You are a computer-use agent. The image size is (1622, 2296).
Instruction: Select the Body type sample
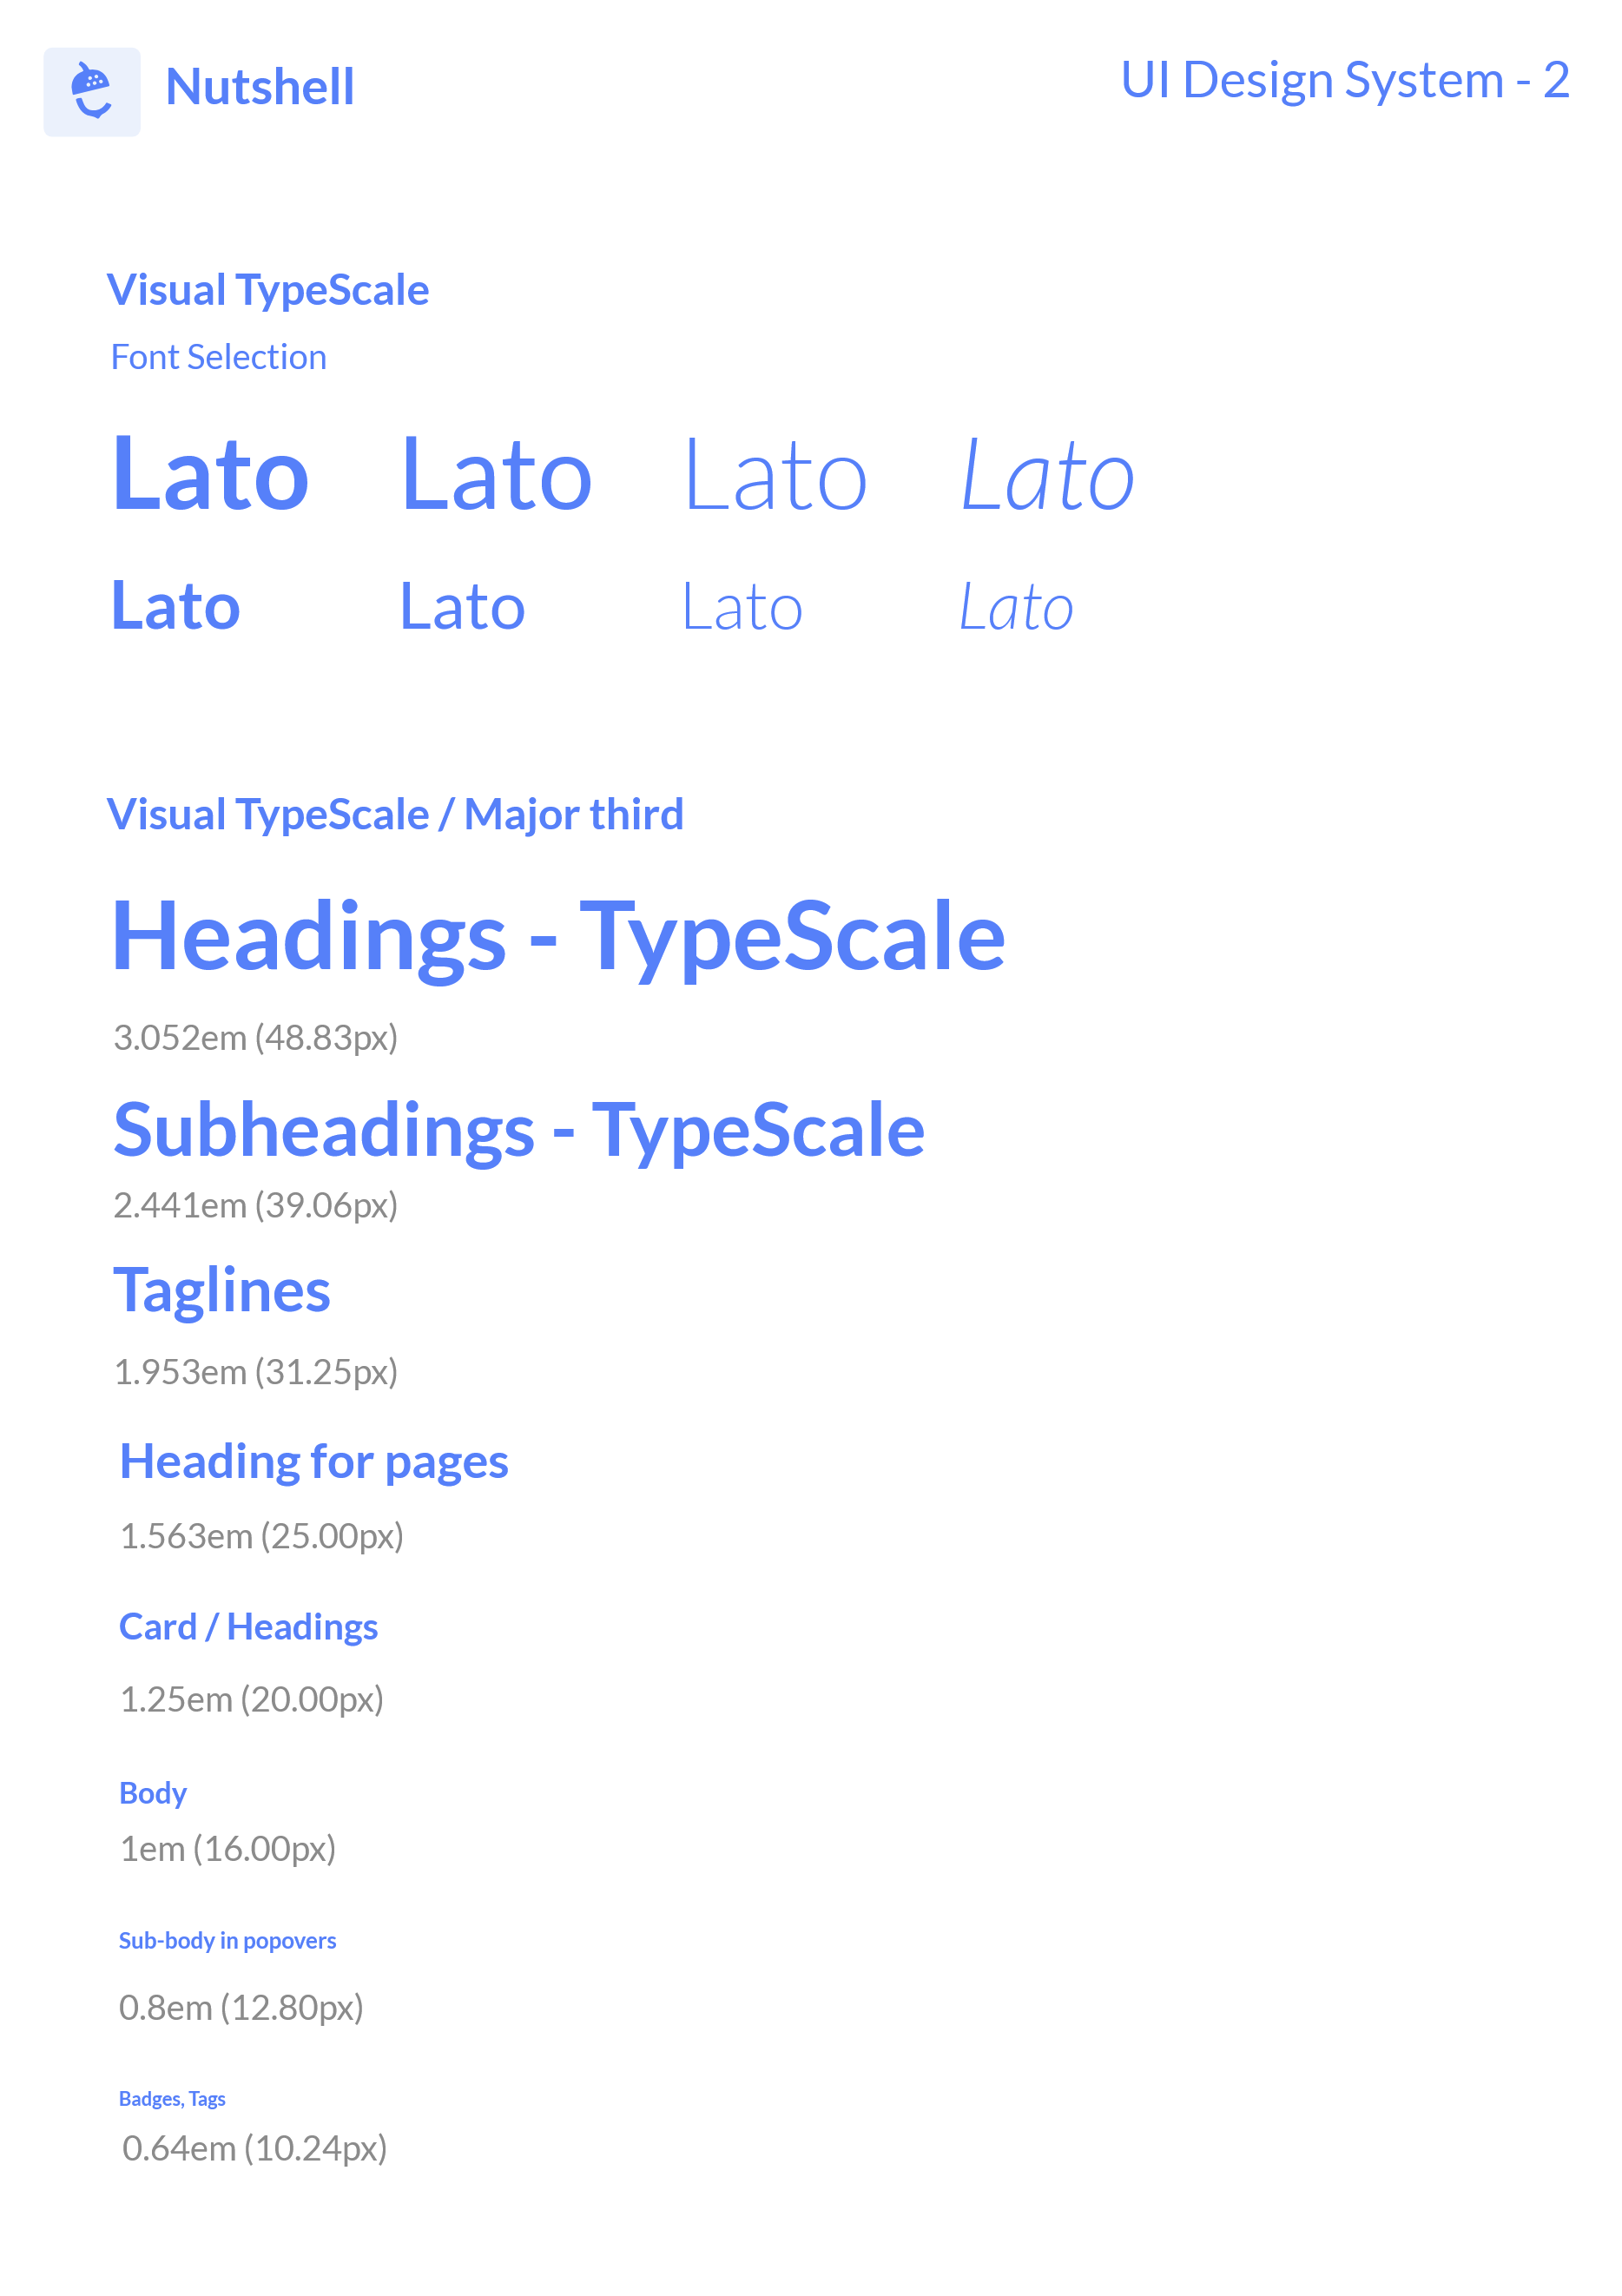(153, 1793)
